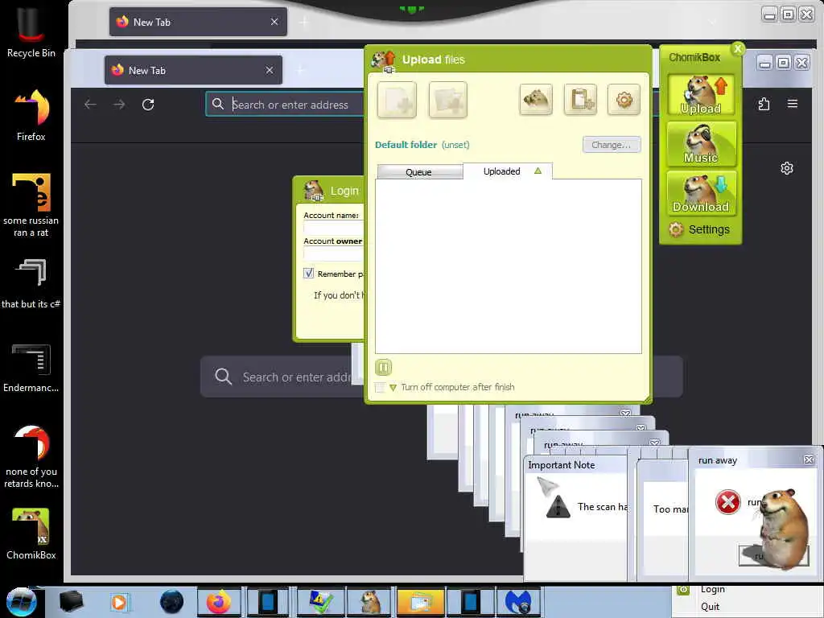The image size is (824, 618).
Task: Open Endermanc... desktop icon
Action: click(31, 368)
